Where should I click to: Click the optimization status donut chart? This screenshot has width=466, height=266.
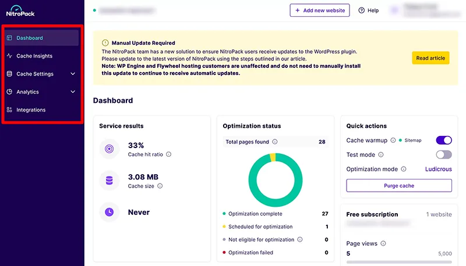(x=276, y=180)
